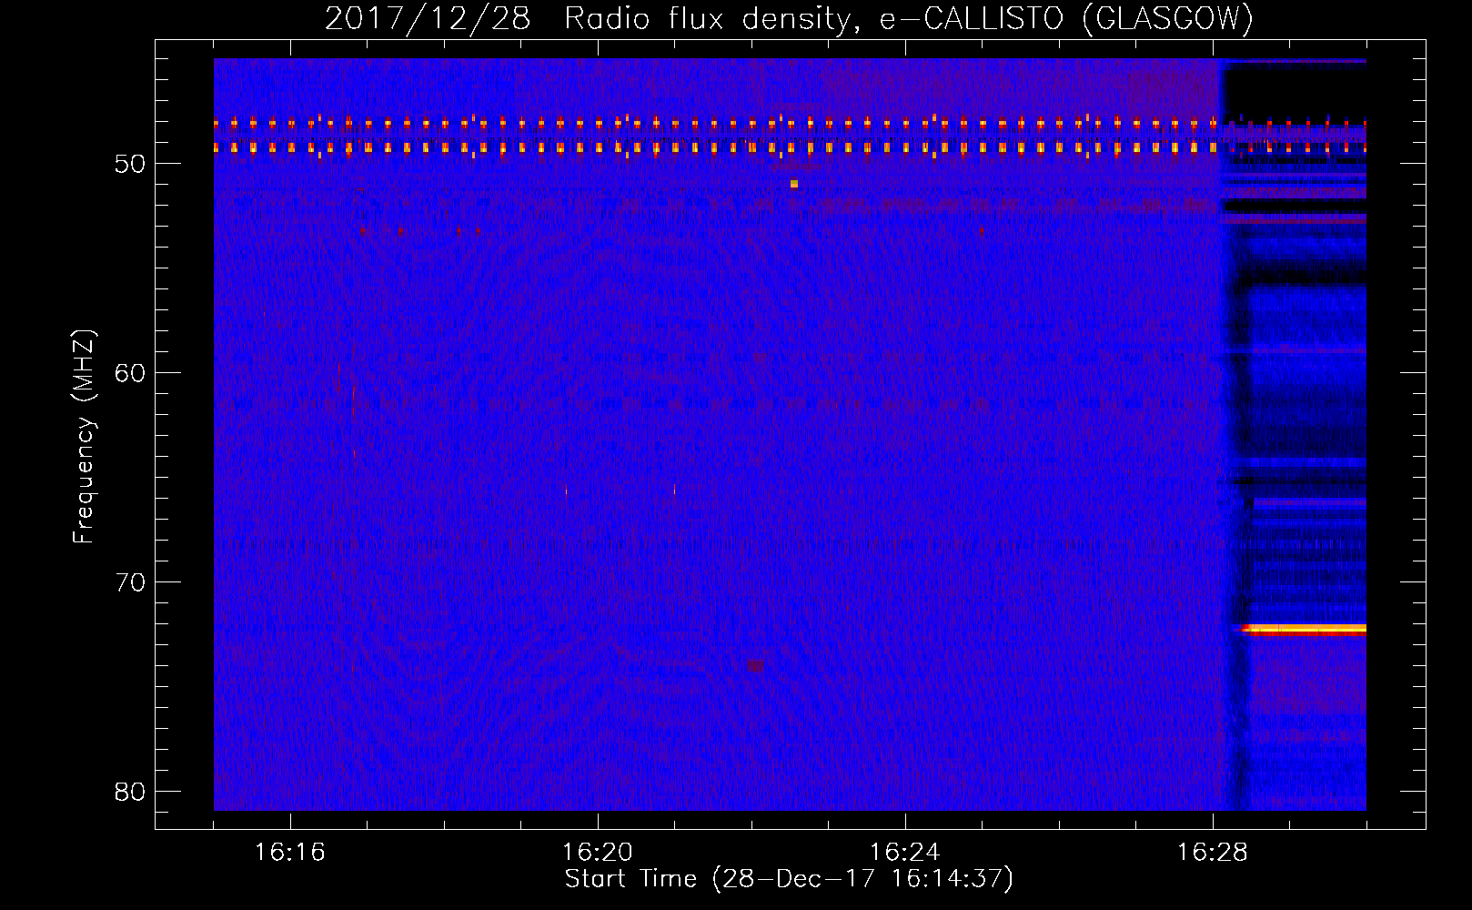Click the bright yellow emission line near 72 MHz

(1304, 629)
